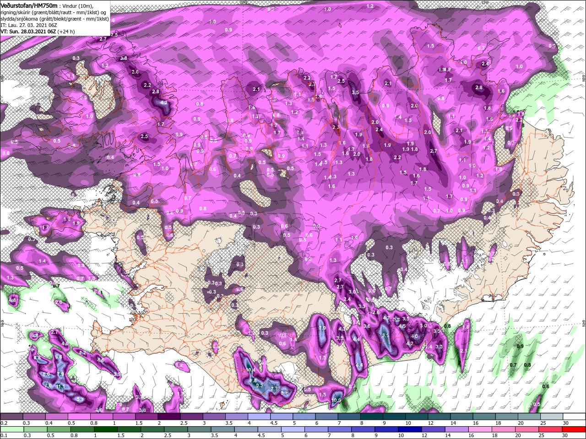Pick the bright red rain swatch above 30

[575, 429]
